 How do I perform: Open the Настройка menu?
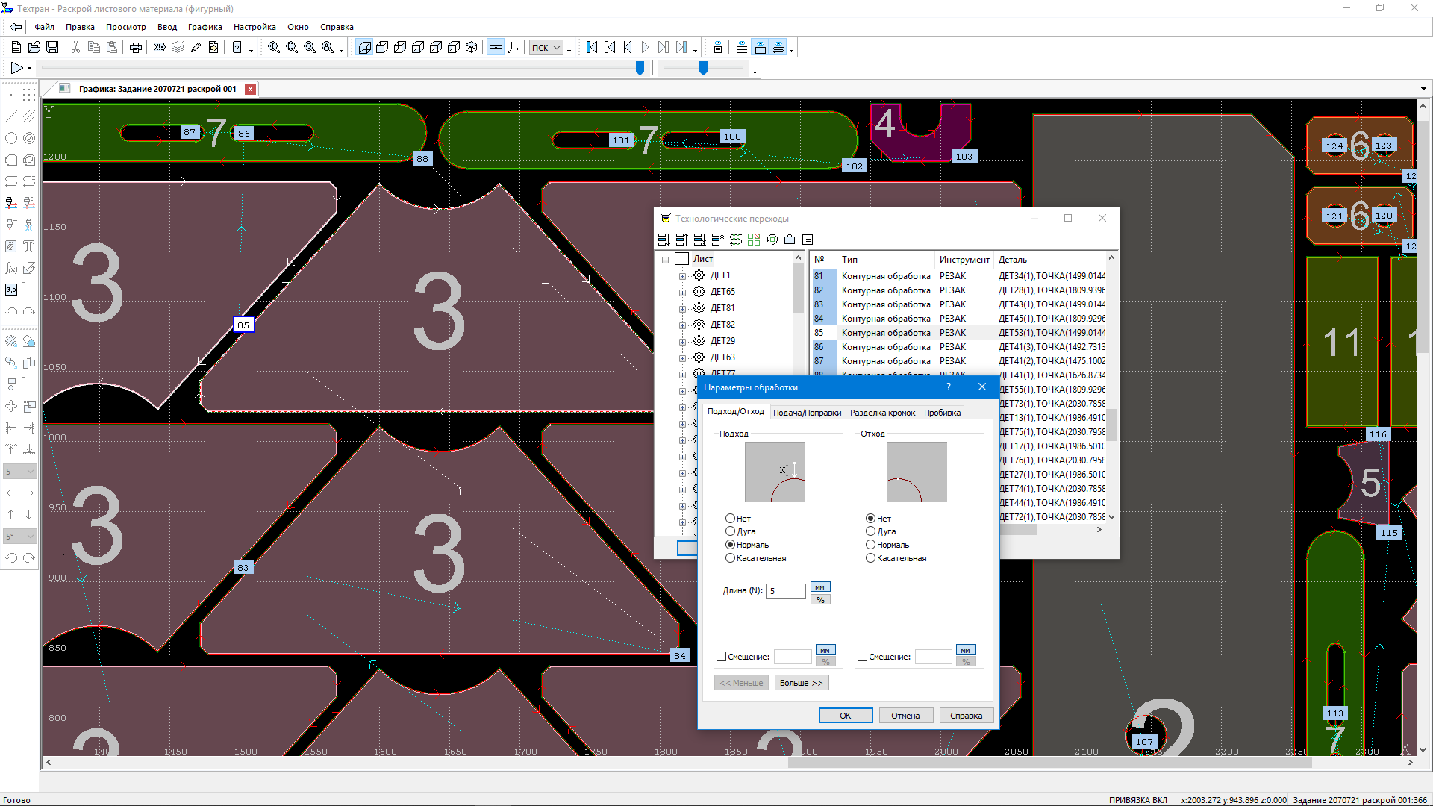pos(255,27)
